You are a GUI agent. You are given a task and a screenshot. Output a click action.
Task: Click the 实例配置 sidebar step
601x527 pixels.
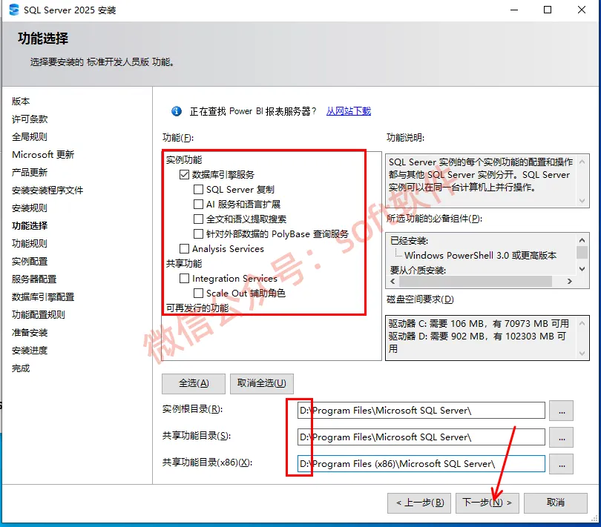coord(30,262)
